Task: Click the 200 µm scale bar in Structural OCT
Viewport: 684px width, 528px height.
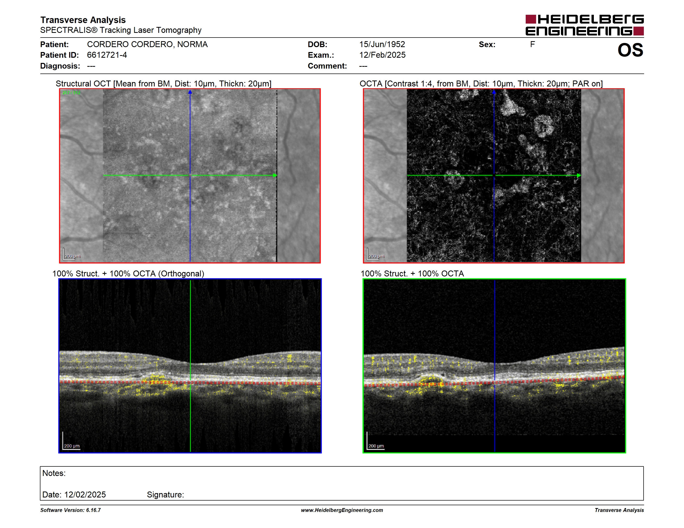Action: pos(72,254)
